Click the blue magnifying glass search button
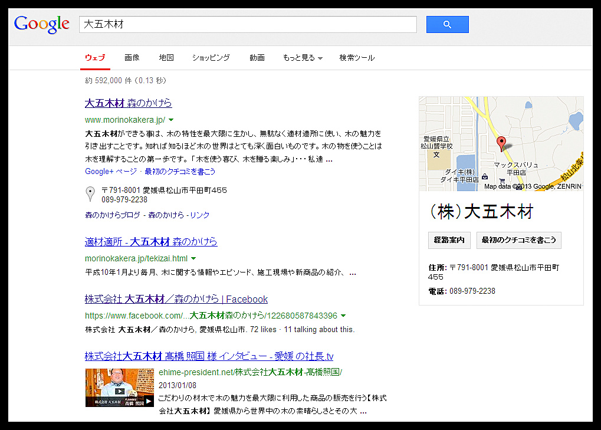Screen dimensions: 601x430 (x=447, y=24)
